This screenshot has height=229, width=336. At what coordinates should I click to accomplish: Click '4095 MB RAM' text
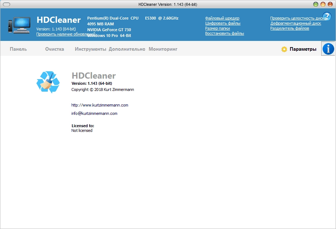pyautogui.click(x=101, y=24)
